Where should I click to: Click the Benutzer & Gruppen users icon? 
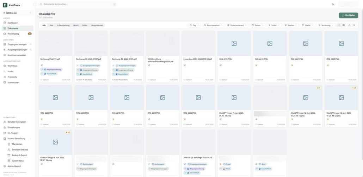tap(5, 122)
